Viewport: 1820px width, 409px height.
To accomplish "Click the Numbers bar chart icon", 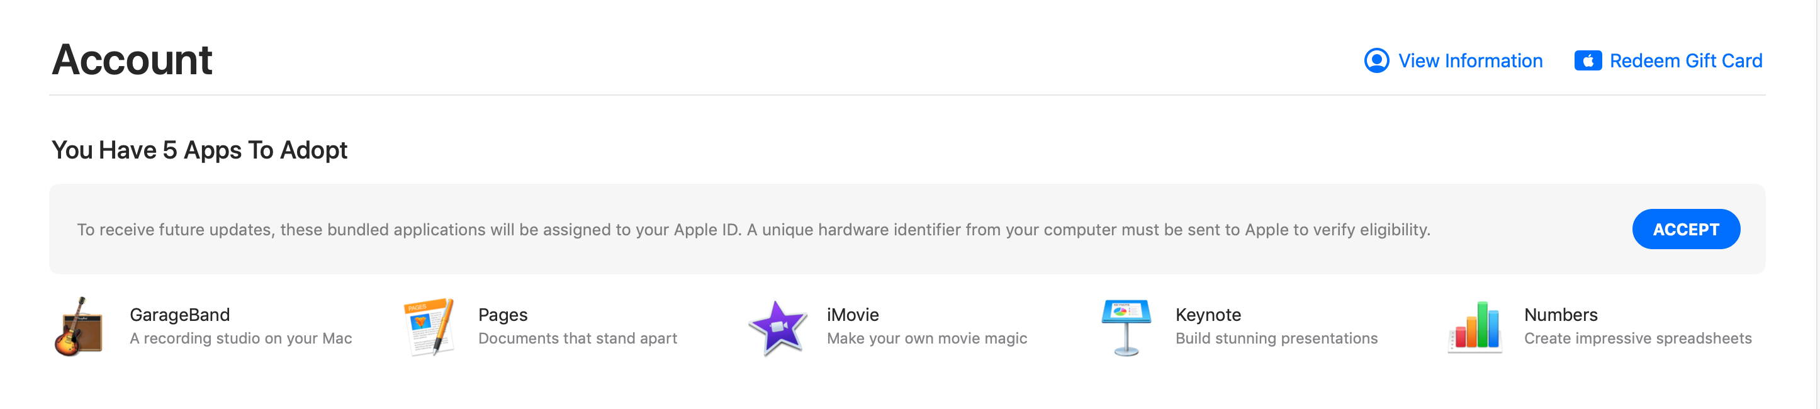I will 1475,327.
